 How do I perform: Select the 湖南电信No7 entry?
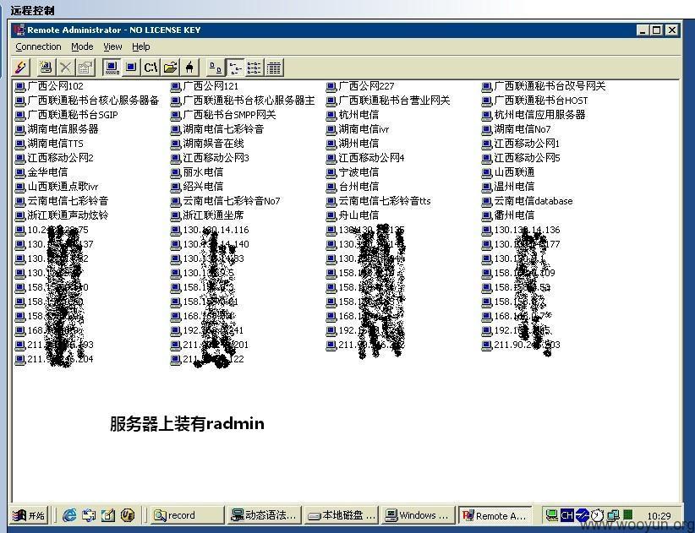(517, 129)
